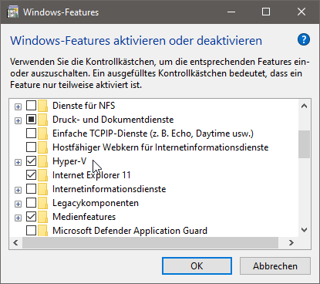Expand the Legacykomponenten node

[x=18, y=204]
